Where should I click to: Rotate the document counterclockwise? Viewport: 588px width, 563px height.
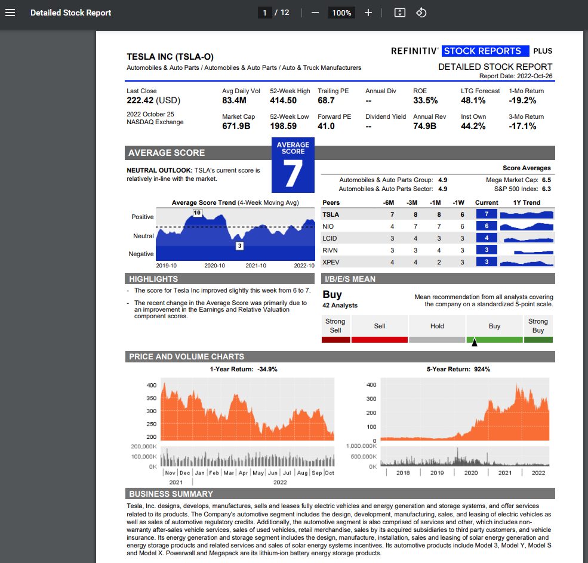coord(421,13)
